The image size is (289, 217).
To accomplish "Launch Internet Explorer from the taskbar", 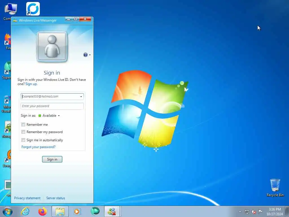I will (25, 211).
